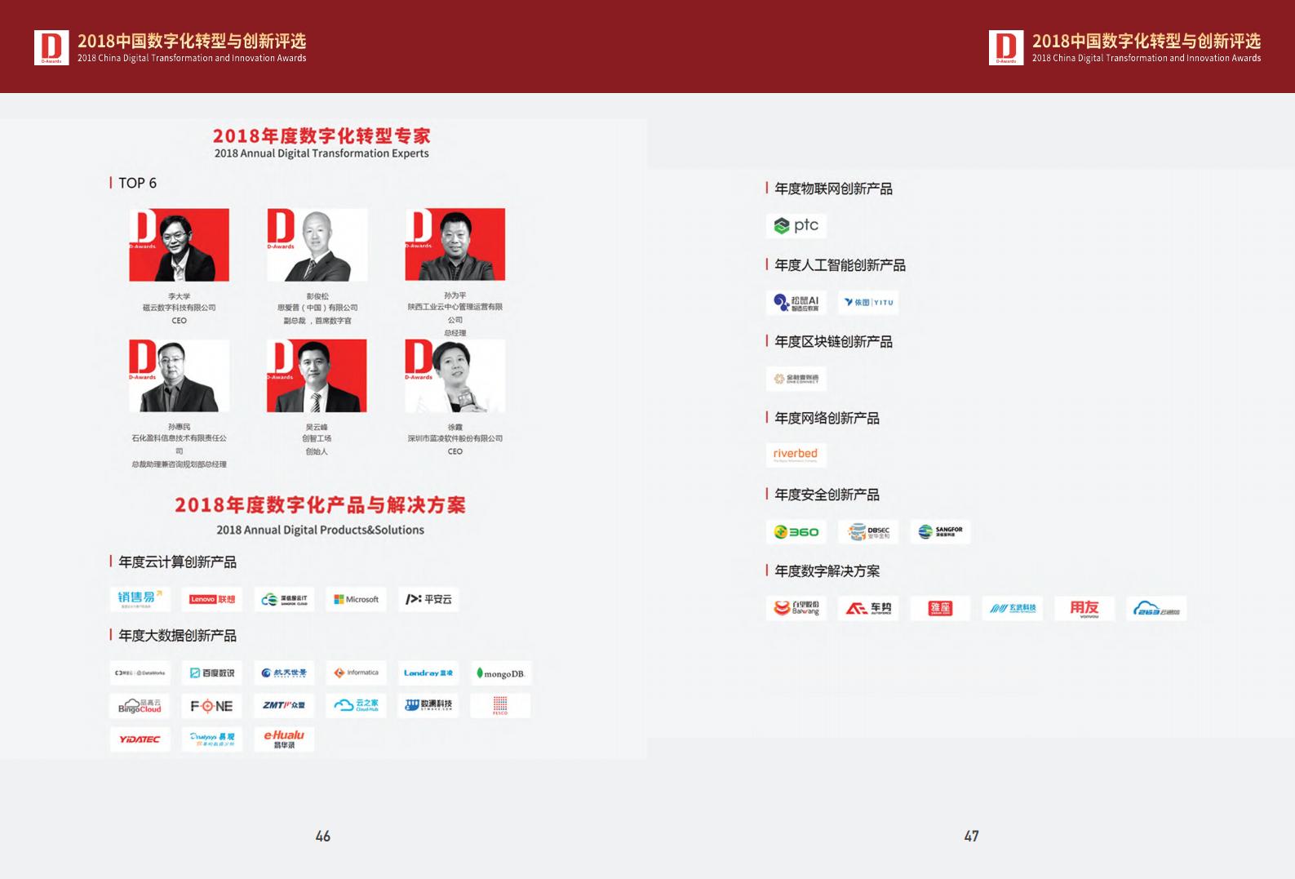The width and height of the screenshot is (1295, 879).
Task: Click the 金融壹账通 OneConnect logo
Action: [x=796, y=379]
